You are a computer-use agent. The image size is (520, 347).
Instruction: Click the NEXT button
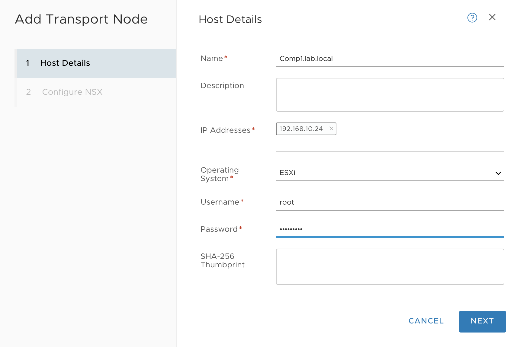click(x=482, y=321)
